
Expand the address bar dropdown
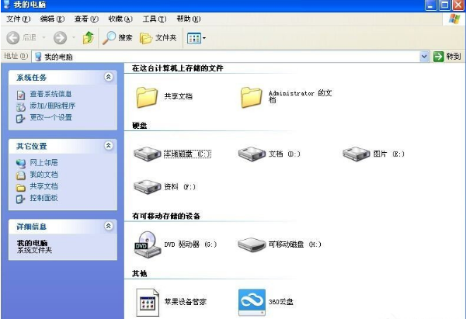tap(424, 57)
